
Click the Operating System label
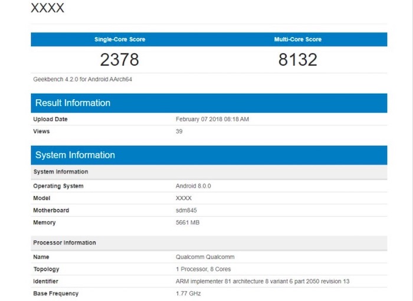(x=58, y=186)
